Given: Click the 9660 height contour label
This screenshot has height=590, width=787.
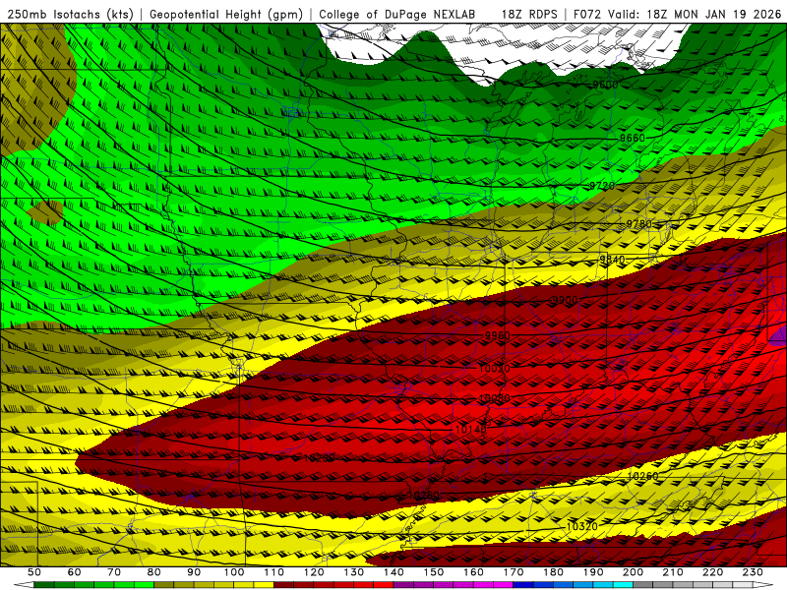Looking at the screenshot, I should [632, 138].
